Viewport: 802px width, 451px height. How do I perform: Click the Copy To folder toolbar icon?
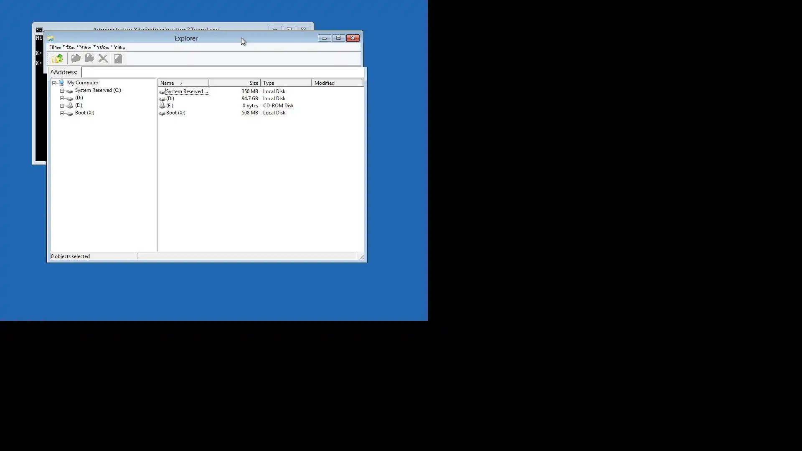pos(89,58)
